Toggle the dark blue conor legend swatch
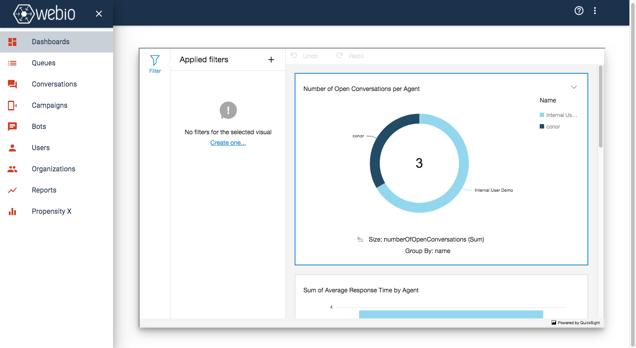The height and width of the screenshot is (348, 636). [542, 126]
